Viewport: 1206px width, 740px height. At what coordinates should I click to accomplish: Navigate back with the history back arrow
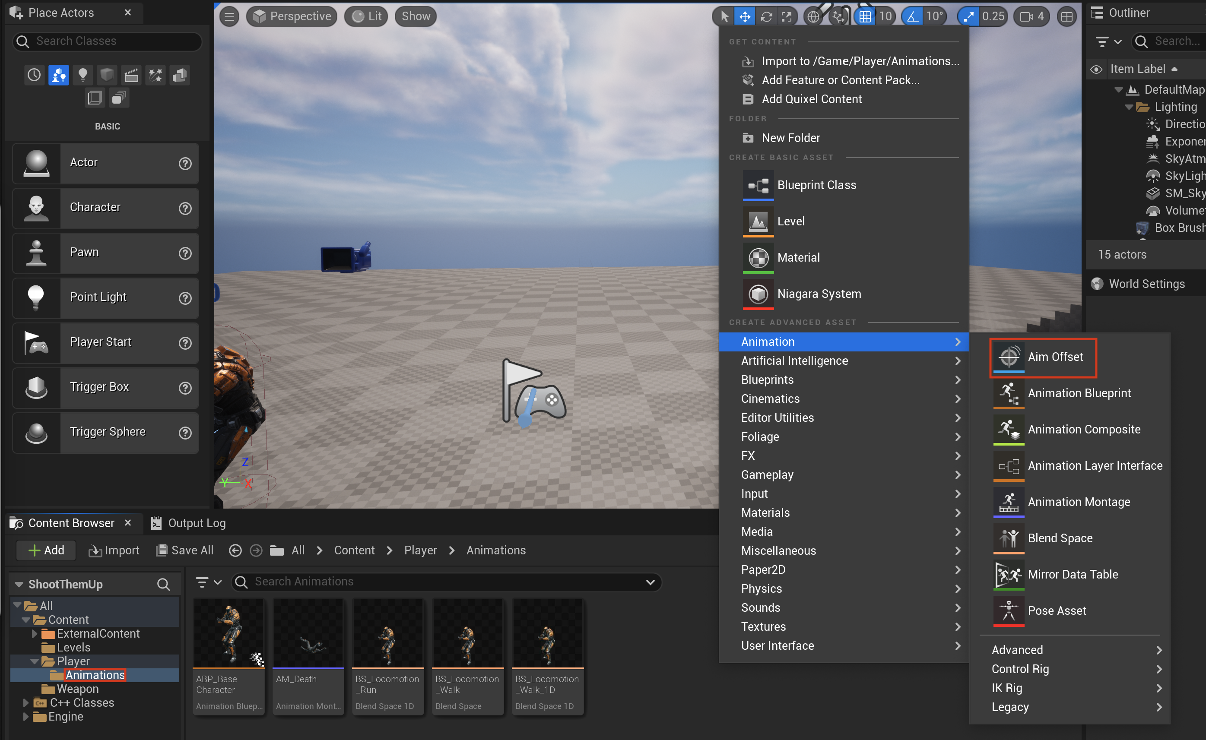point(235,550)
